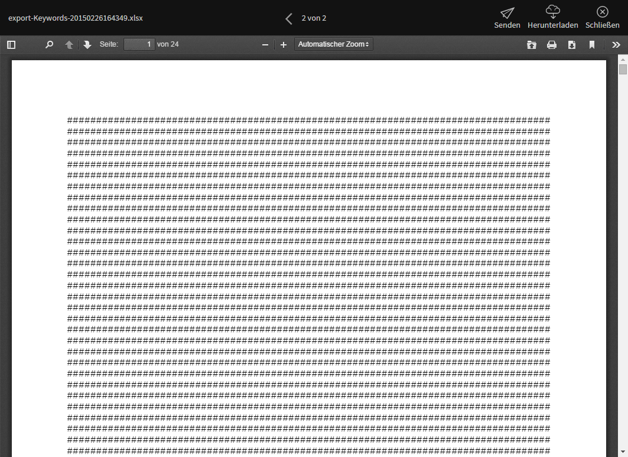Click the file name export-Keywords-20150226164349.xlsx
Viewport: 628px width, 457px height.
point(75,18)
